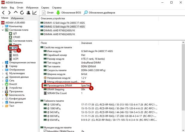
Task: Go back with the left arrow button
Action: [3, 12]
